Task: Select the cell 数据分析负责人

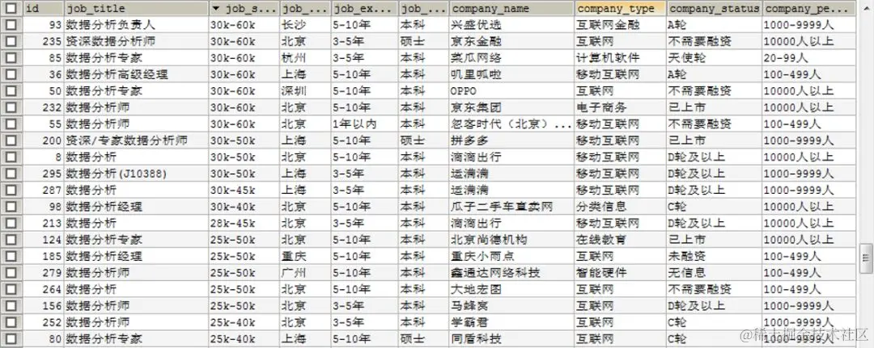Action: click(x=137, y=24)
